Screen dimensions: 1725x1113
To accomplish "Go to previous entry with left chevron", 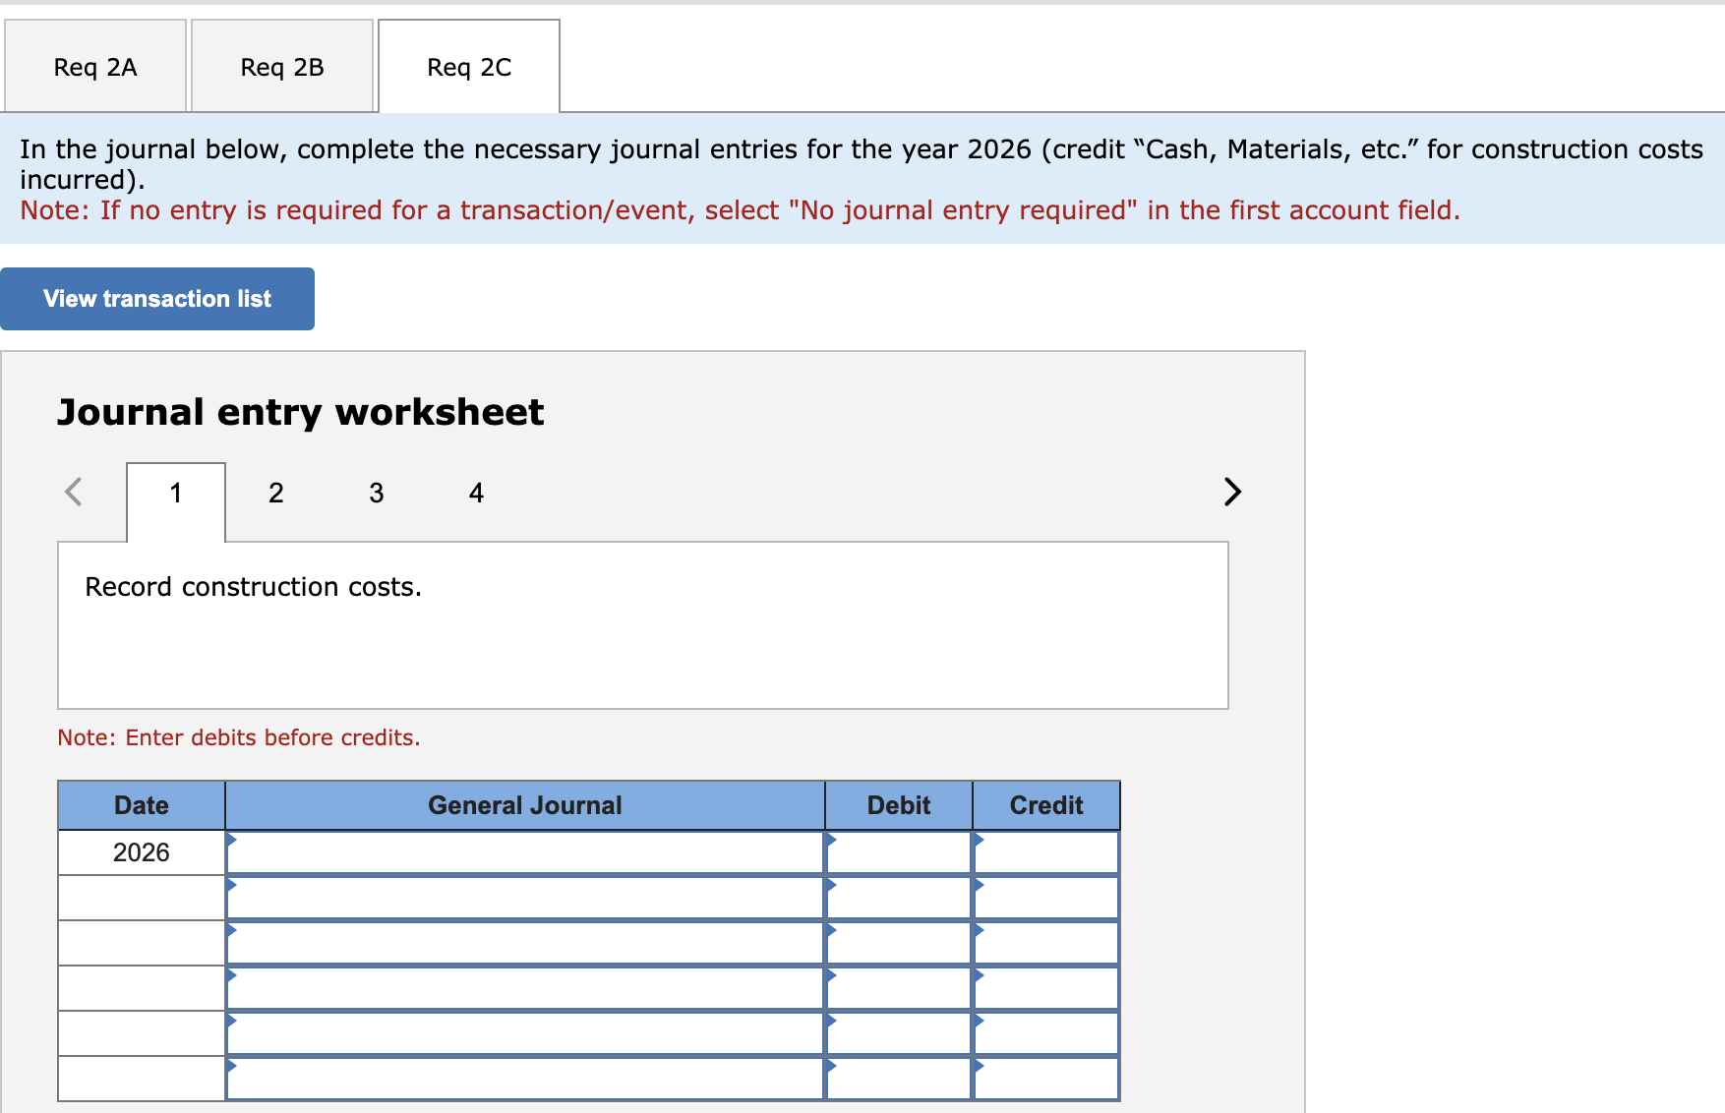I will click(74, 492).
